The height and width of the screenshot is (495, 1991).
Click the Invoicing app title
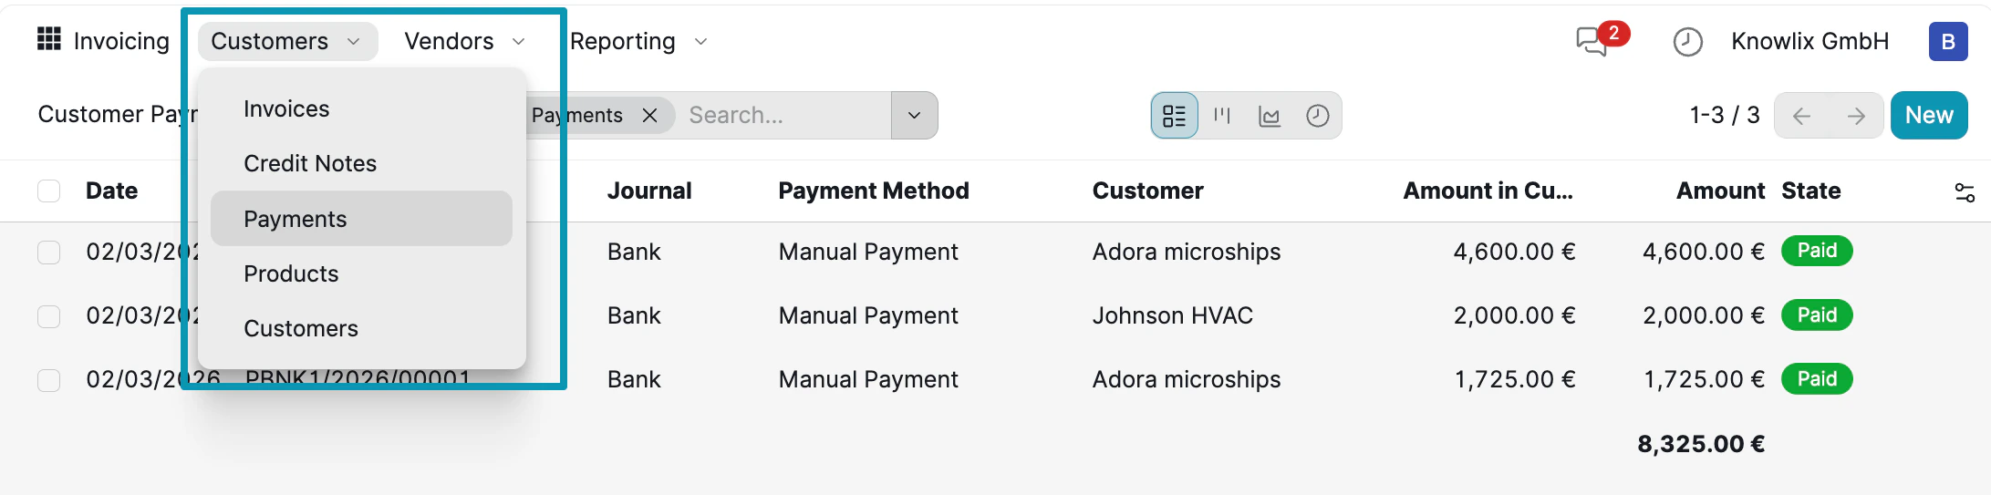click(x=121, y=42)
